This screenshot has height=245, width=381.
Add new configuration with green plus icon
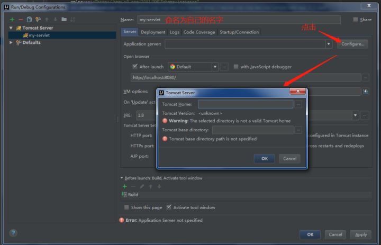coord(12,20)
